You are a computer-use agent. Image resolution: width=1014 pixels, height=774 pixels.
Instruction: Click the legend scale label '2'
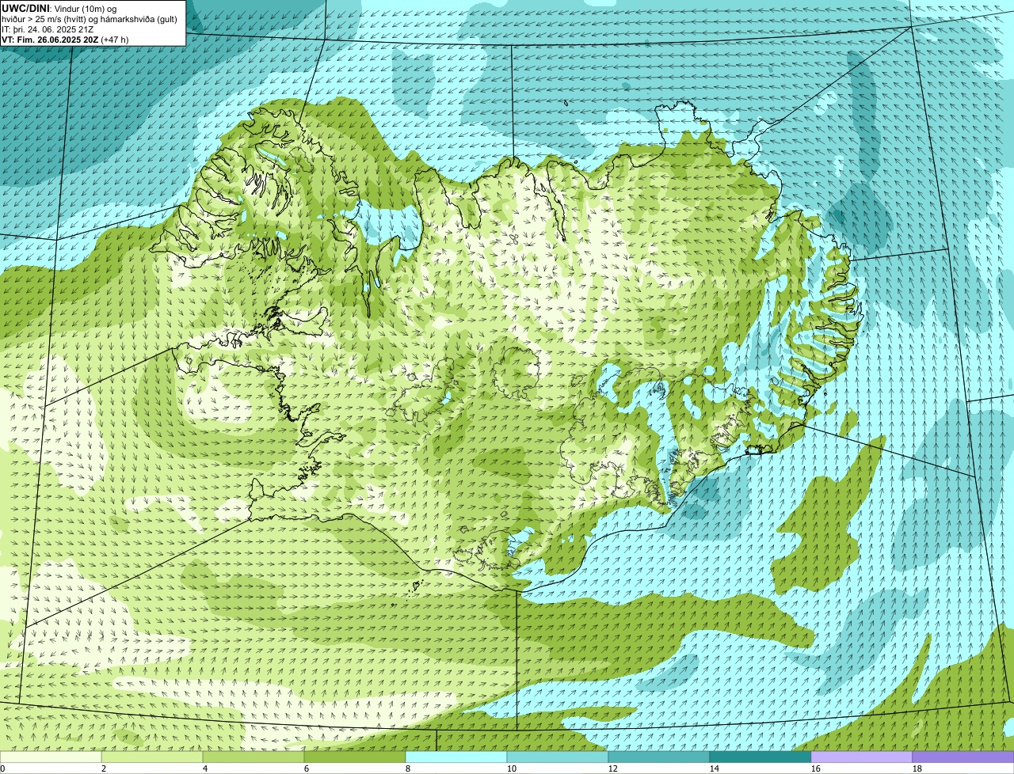point(104,768)
